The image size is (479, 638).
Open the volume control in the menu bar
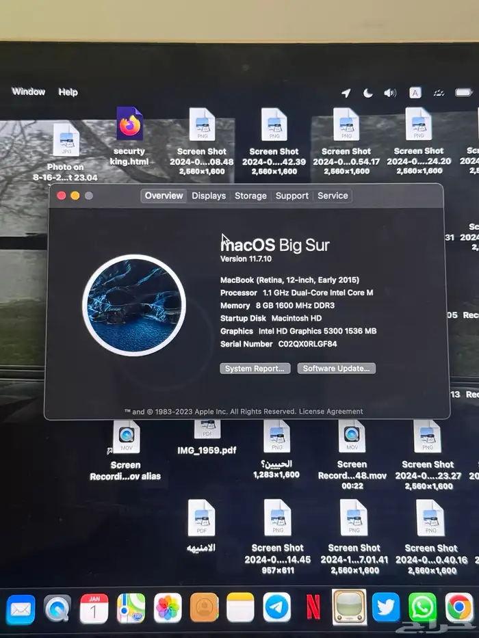tap(390, 93)
